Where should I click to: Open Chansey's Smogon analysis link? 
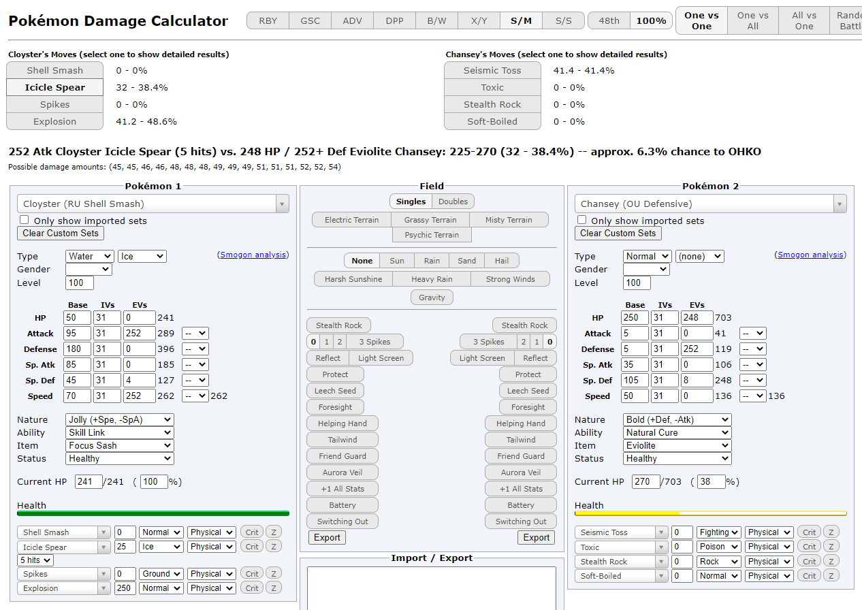pyautogui.click(x=811, y=255)
